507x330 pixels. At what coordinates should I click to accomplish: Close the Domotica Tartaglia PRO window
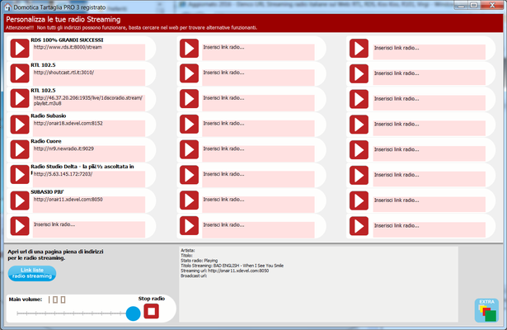point(492,5)
